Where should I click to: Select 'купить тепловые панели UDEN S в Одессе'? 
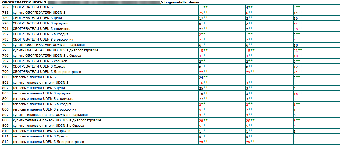(48, 126)
